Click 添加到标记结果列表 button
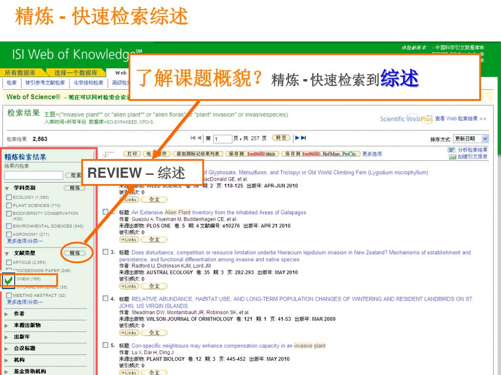The width and height of the screenshot is (501, 375). click(198, 154)
